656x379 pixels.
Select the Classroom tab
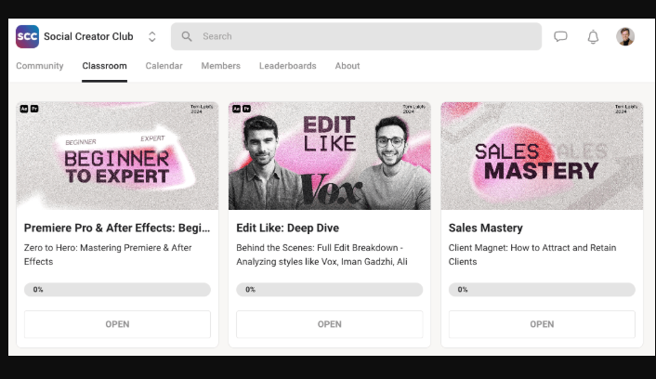pos(104,66)
